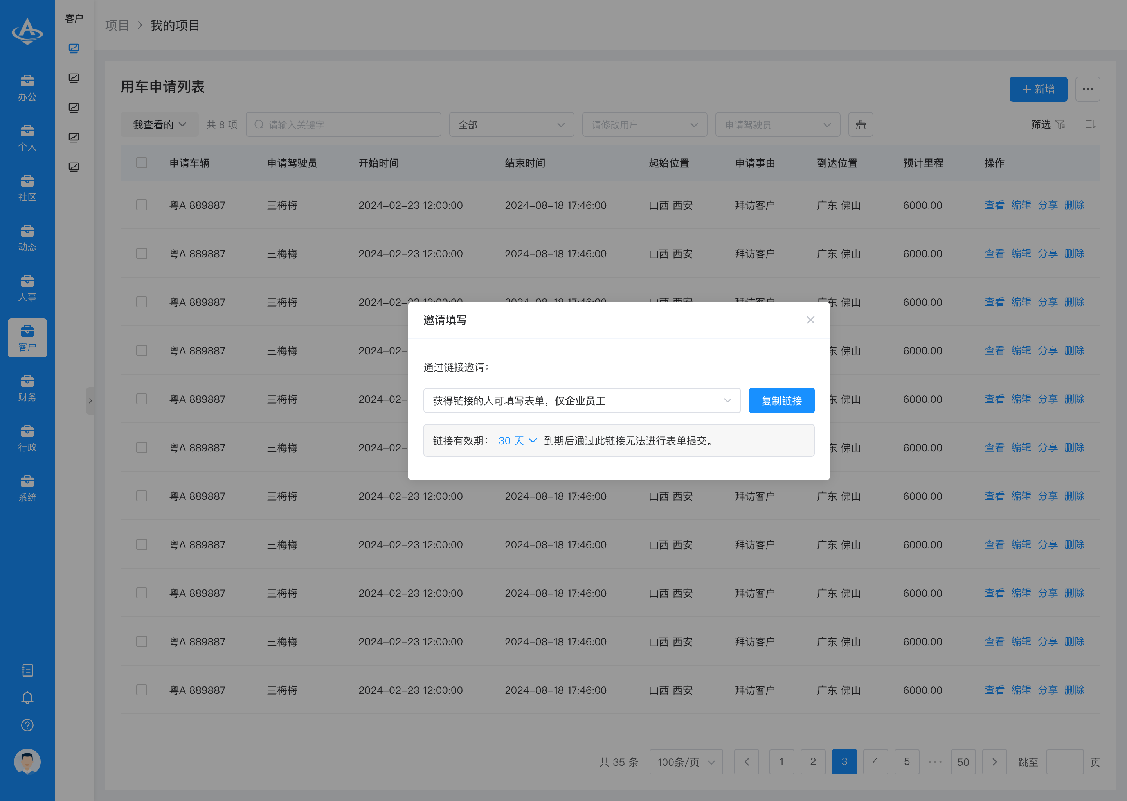1127x801 pixels.
Task: Check the select-all checkbox in table header
Action: click(142, 163)
